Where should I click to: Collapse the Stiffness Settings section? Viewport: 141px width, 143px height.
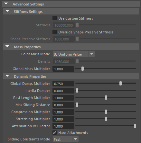(x=7, y=11)
